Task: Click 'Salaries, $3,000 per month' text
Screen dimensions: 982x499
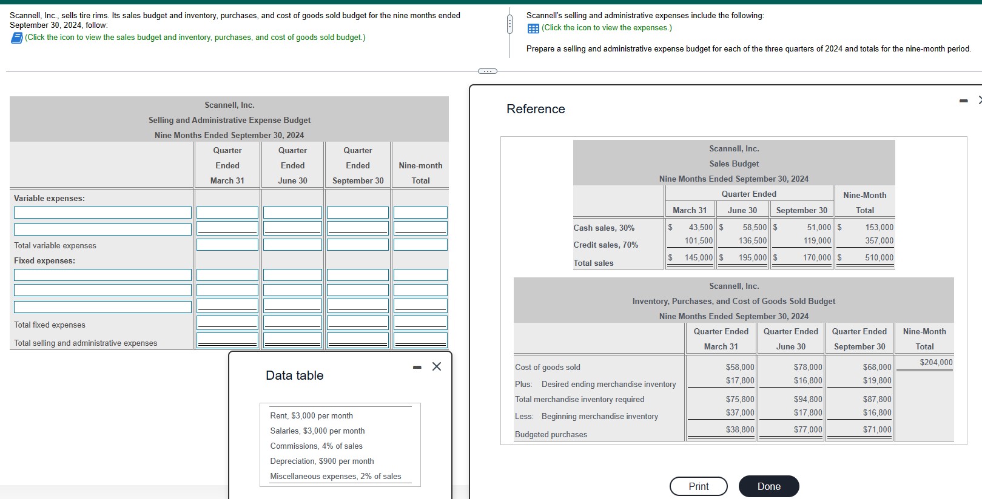Action: pyautogui.click(x=317, y=431)
